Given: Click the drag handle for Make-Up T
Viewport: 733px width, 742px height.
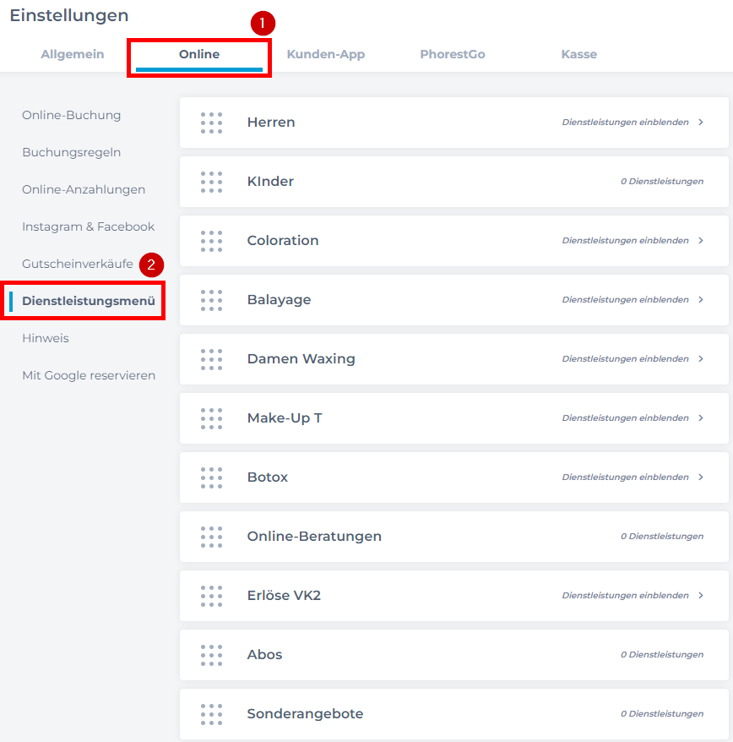Looking at the screenshot, I should tap(211, 419).
